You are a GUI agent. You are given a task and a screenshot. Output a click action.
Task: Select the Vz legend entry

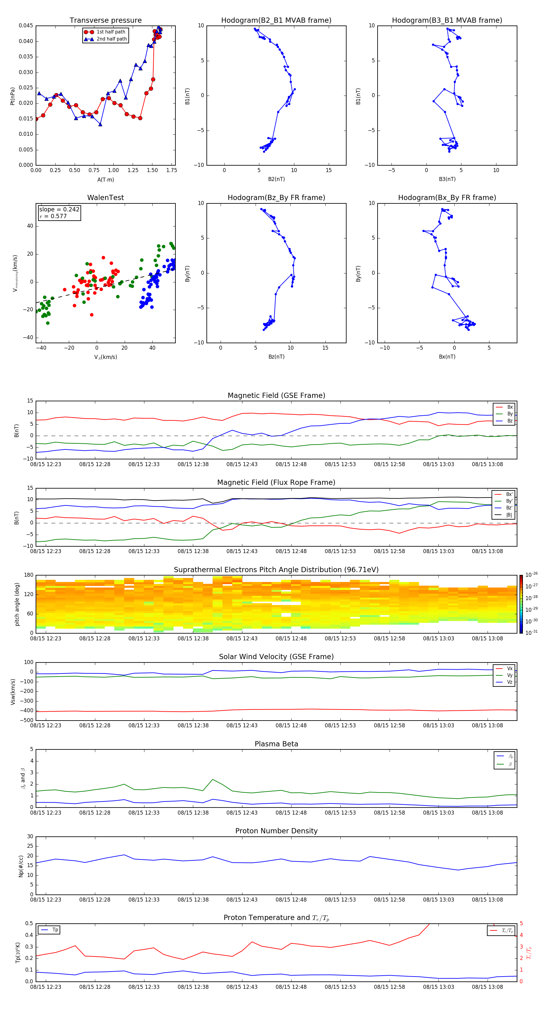pyautogui.click(x=504, y=682)
